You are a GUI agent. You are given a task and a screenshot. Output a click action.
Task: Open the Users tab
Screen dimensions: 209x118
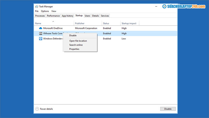point(87,16)
